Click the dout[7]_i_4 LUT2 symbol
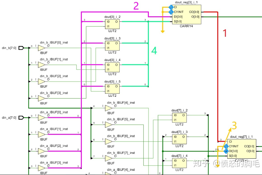This screenshot has width=262, height=175. 179,162
